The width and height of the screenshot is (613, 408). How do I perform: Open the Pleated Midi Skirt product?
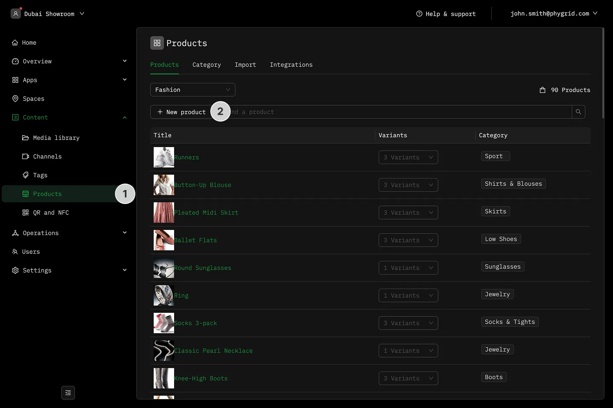[206, 212]
